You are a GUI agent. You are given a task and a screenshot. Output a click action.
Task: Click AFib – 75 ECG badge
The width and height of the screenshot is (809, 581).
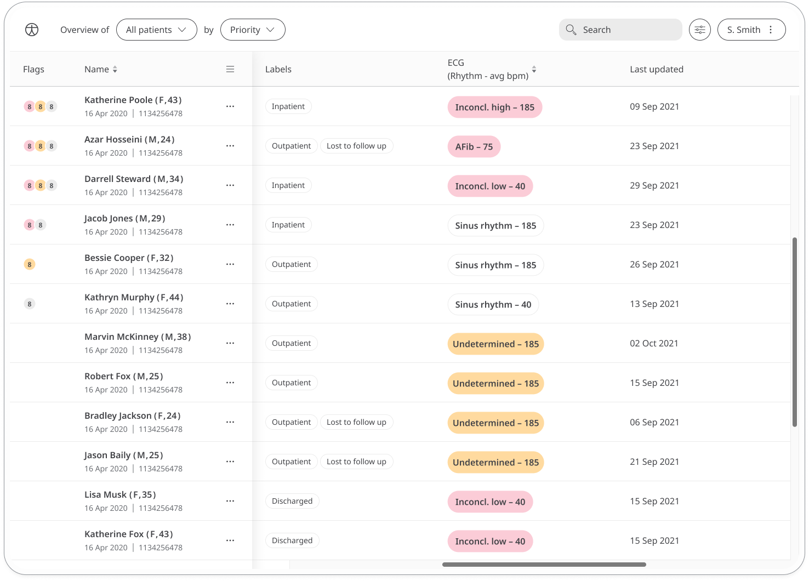(474, 146)
